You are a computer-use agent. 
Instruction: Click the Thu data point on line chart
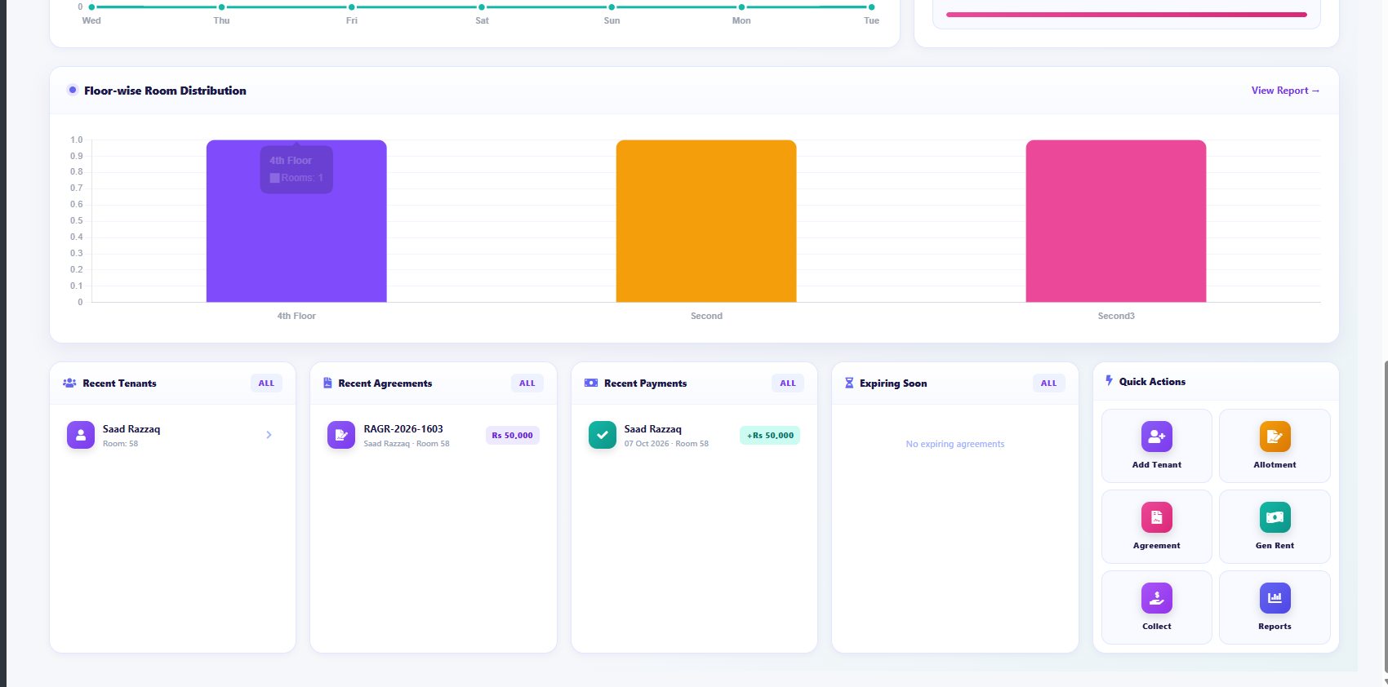[221, 7]
